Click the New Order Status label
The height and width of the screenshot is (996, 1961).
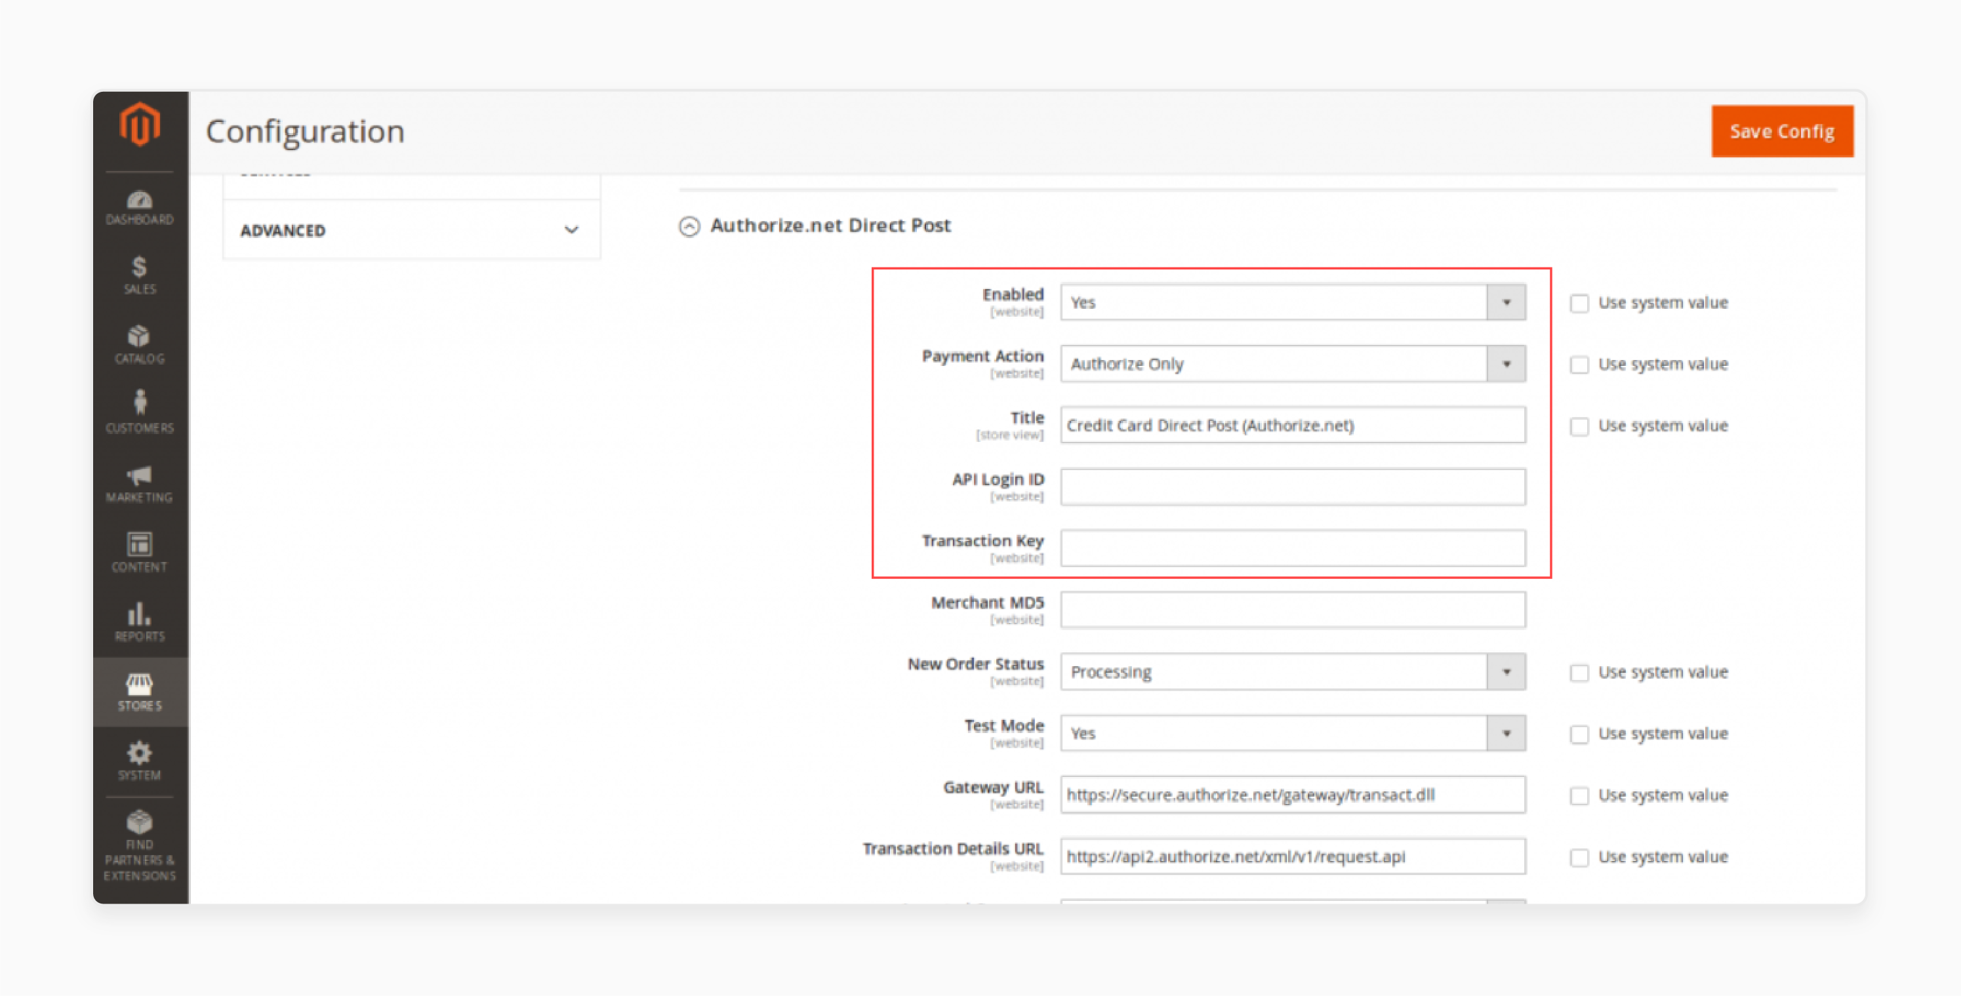pyautogui.click(x=975, y=664)
